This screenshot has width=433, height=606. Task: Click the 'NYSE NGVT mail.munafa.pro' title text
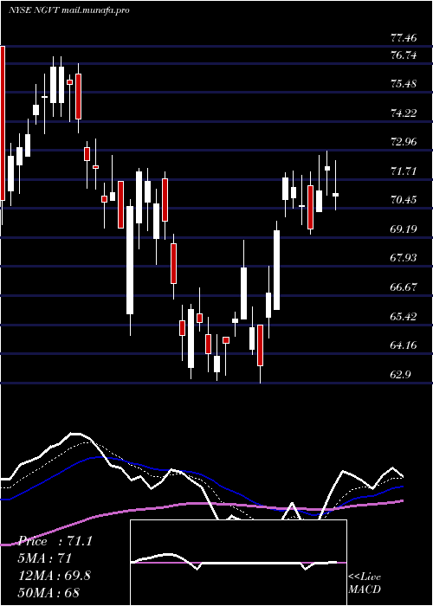pos(68,10)
